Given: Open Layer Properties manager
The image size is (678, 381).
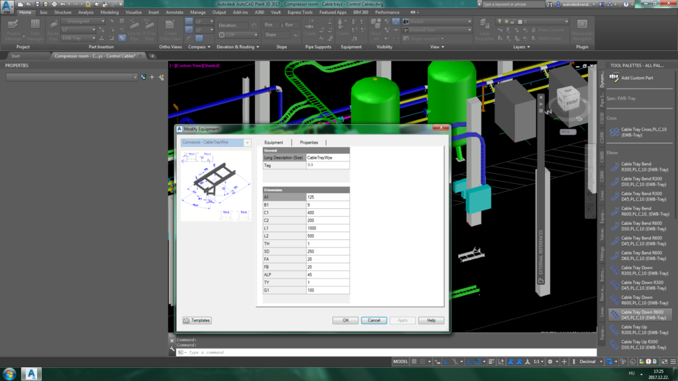Looking at the screenshot, I should point(484,30).
